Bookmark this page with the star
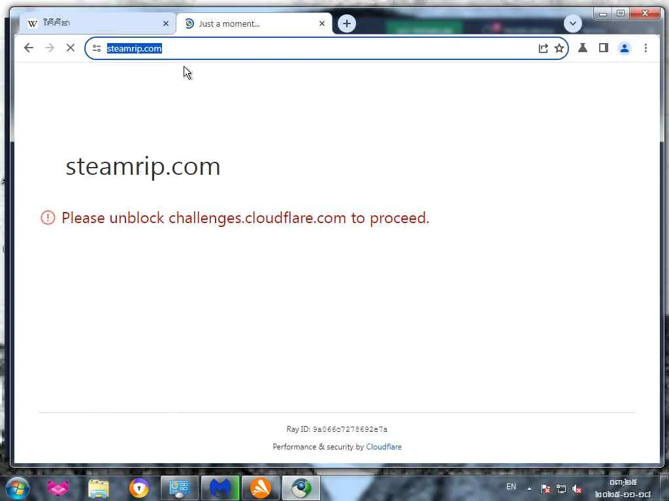Screen dimensions: 669x501 point(559,48)
